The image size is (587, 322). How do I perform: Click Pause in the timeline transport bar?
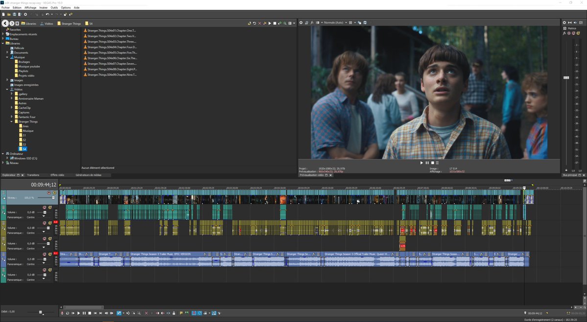(84, 313)
